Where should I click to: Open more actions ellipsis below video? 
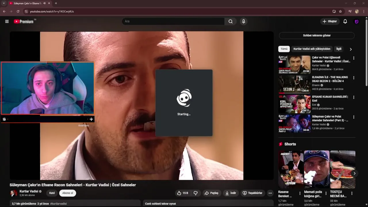tap(270, 193)
